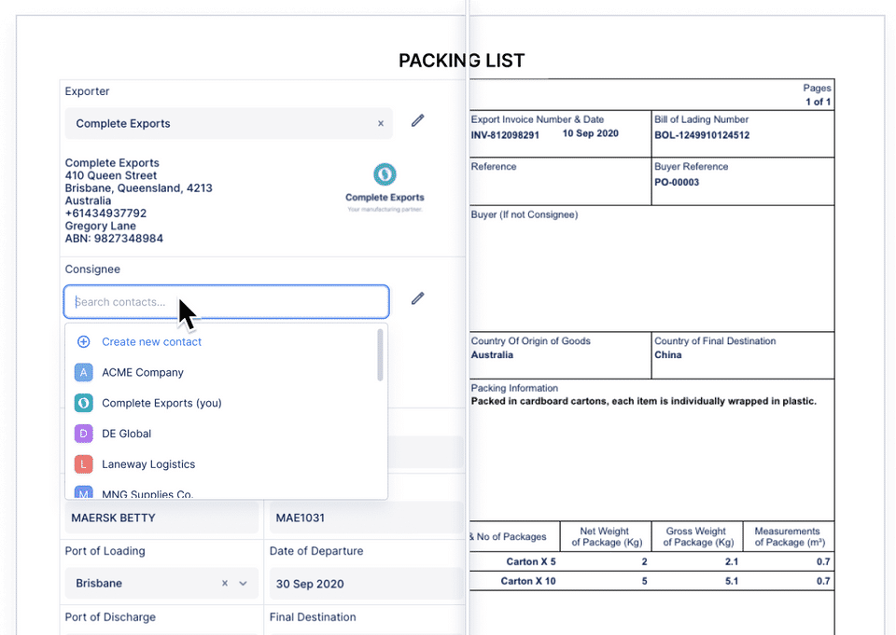Click the Complete Exports (you) logo icon
Screen dimensions: 896x635
84,403
